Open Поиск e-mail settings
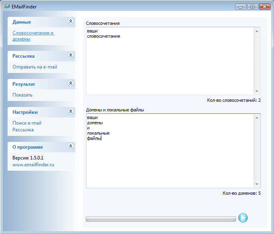The image size is (274, 234). [x=27, y=123]
